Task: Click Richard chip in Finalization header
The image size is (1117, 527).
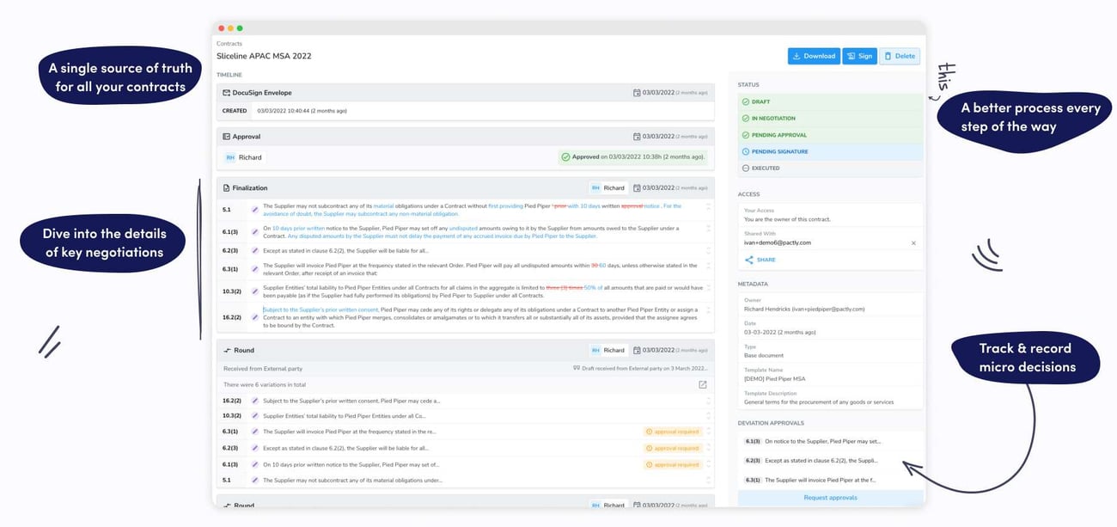Action: click(608, 187)
